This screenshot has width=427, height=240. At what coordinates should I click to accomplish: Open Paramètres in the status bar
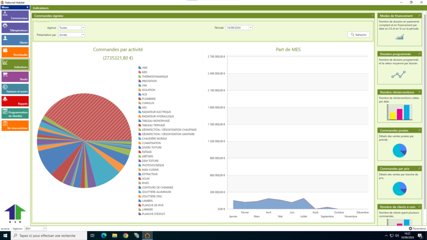tap(417, 229)
